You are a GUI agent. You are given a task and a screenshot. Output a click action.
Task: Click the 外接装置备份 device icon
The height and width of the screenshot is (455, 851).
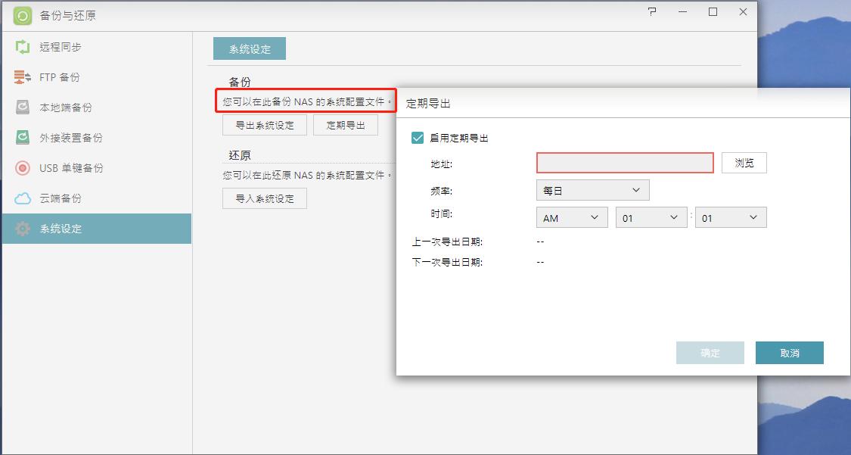pos(23,137)
